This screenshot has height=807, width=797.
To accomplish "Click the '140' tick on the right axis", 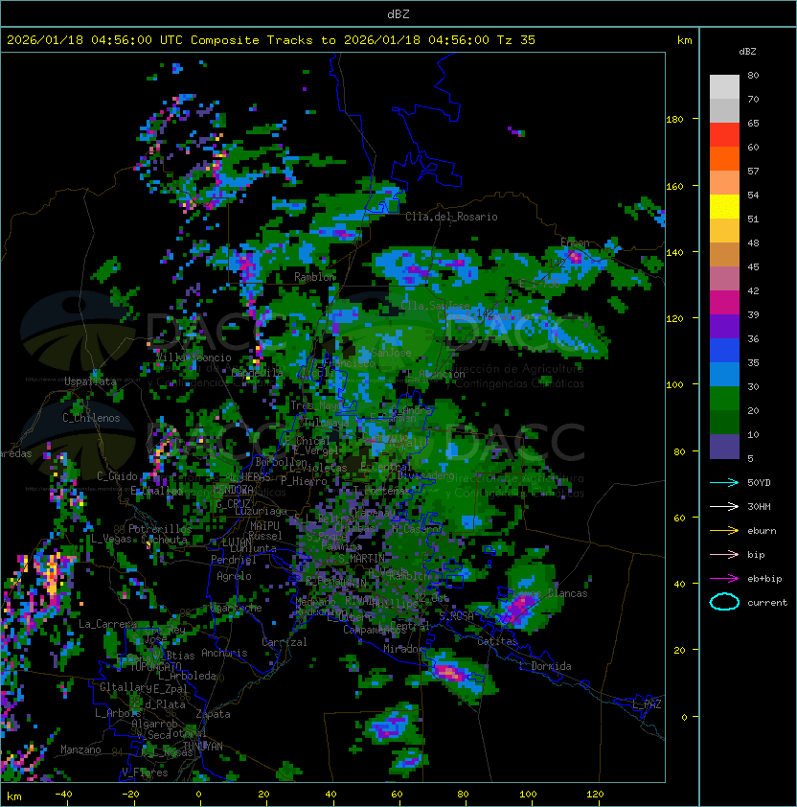I will coord(674,252).
